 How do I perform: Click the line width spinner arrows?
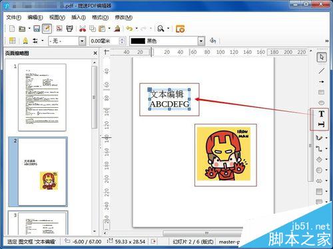click(x=122, y=41)
